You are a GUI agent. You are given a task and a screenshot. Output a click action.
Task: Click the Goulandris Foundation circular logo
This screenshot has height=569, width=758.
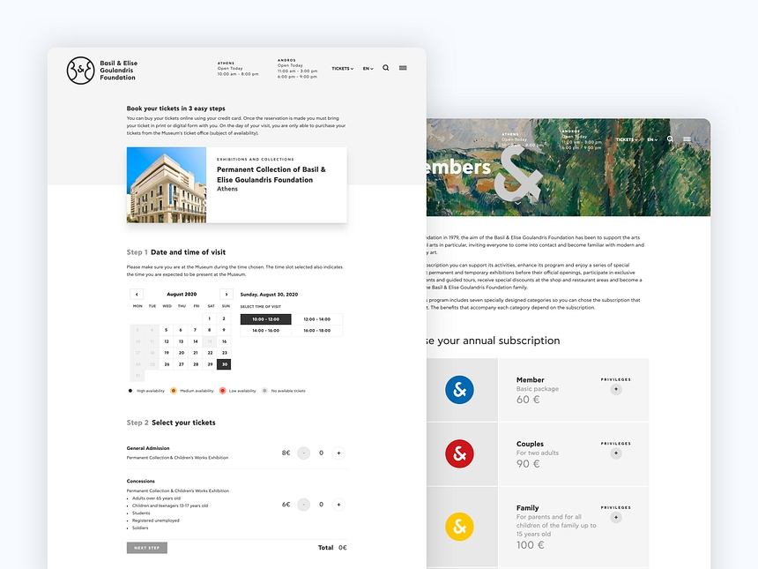[80, 70]
